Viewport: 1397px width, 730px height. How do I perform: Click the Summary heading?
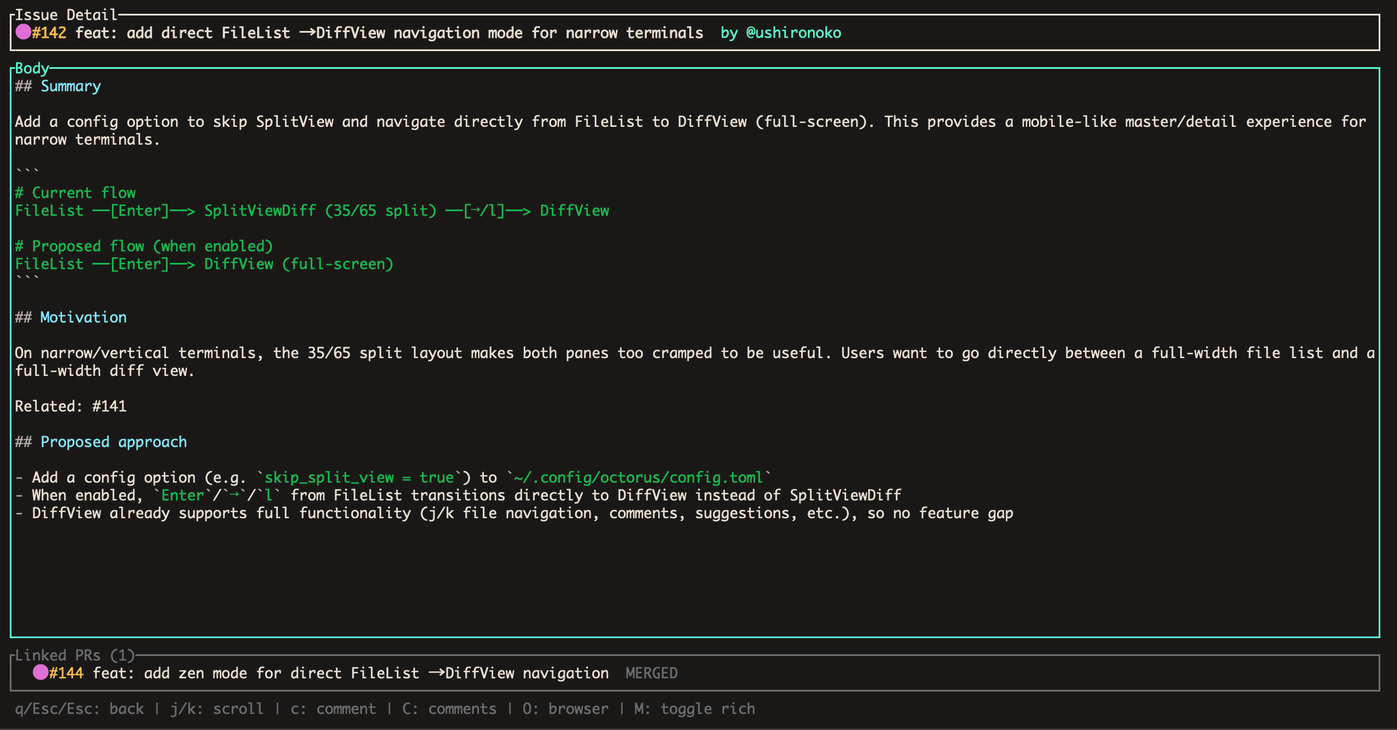(71, 86)
